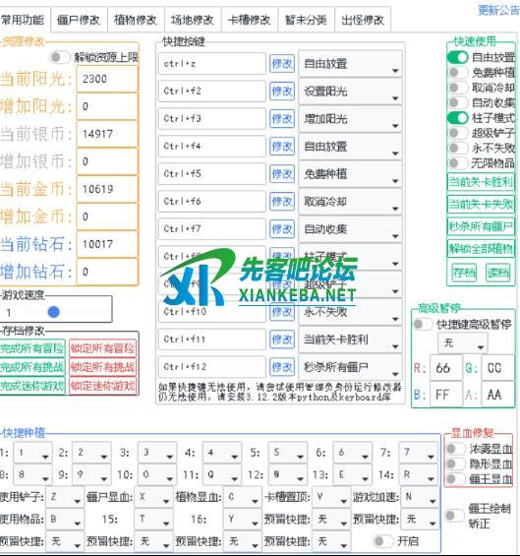Switch to 僵尸修改 tab

click(x=79, y=20)
